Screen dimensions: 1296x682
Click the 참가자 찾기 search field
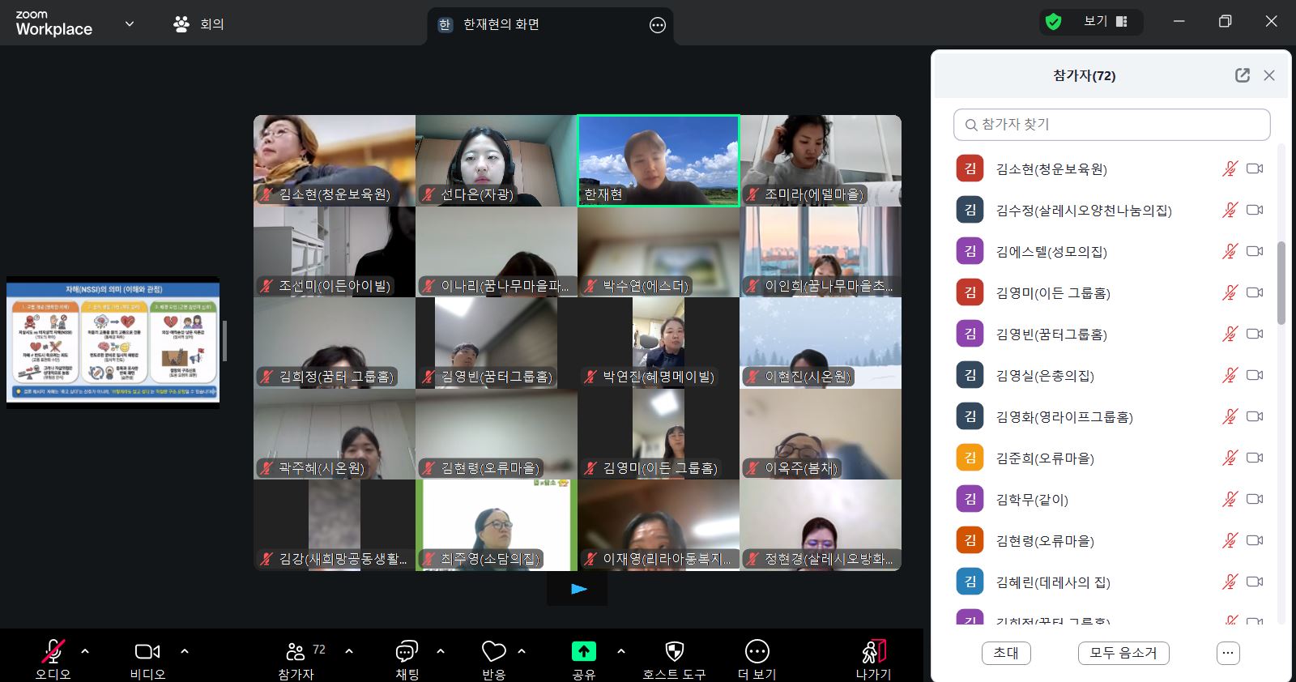[x=1111, y=125]
